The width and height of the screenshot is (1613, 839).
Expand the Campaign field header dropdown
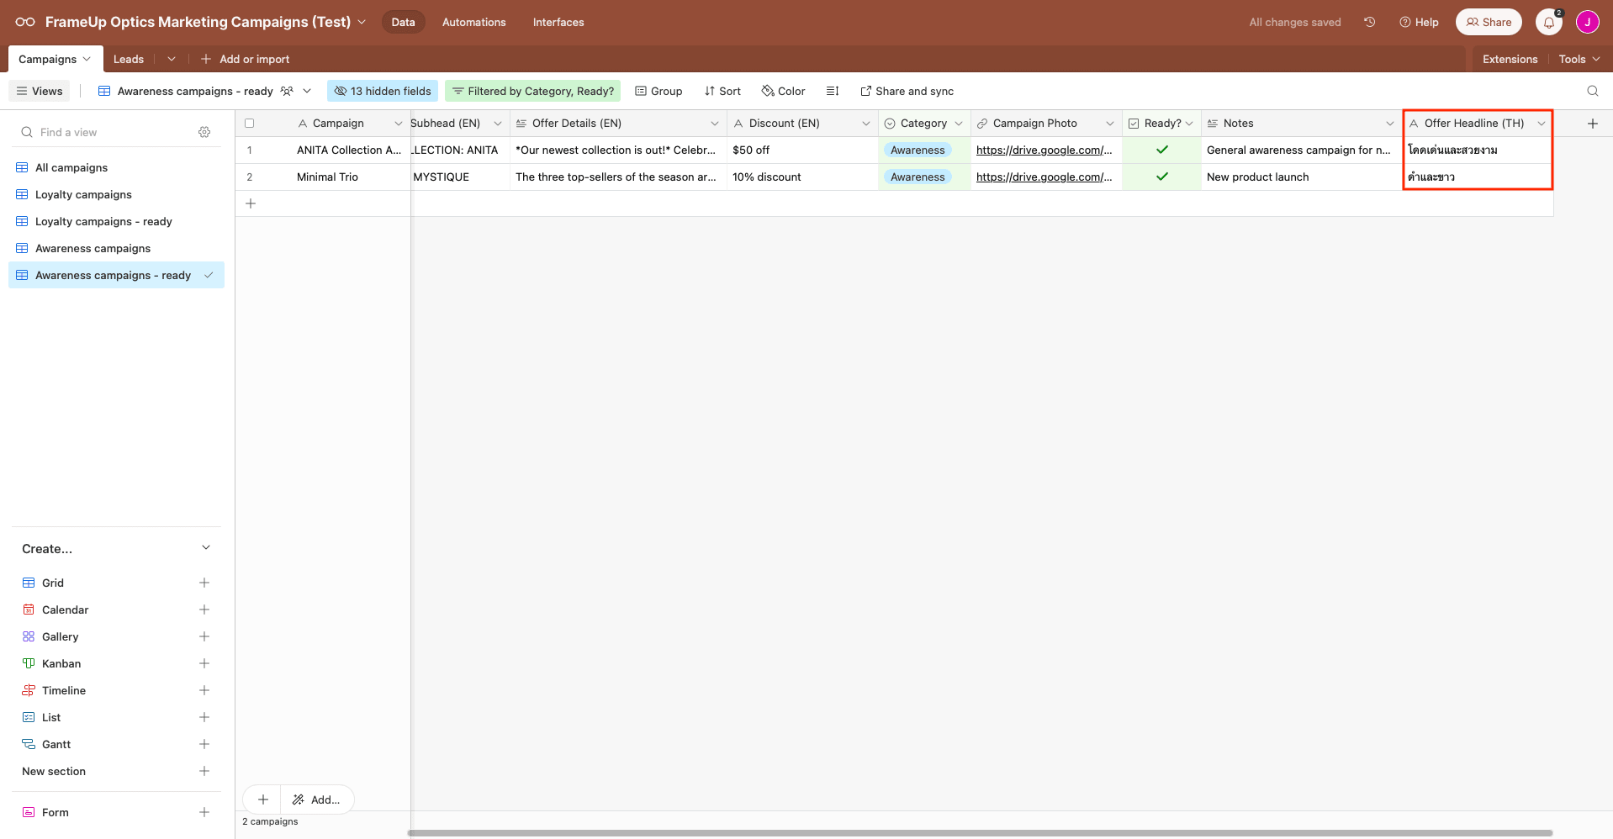[x=398, y=123]
